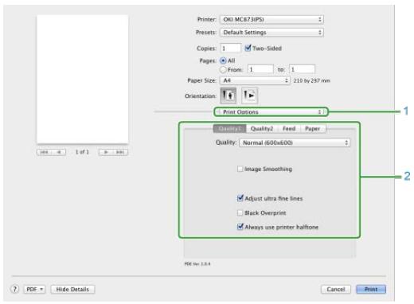
Task: Click the 'to' page number field
Action: (302, 69)
